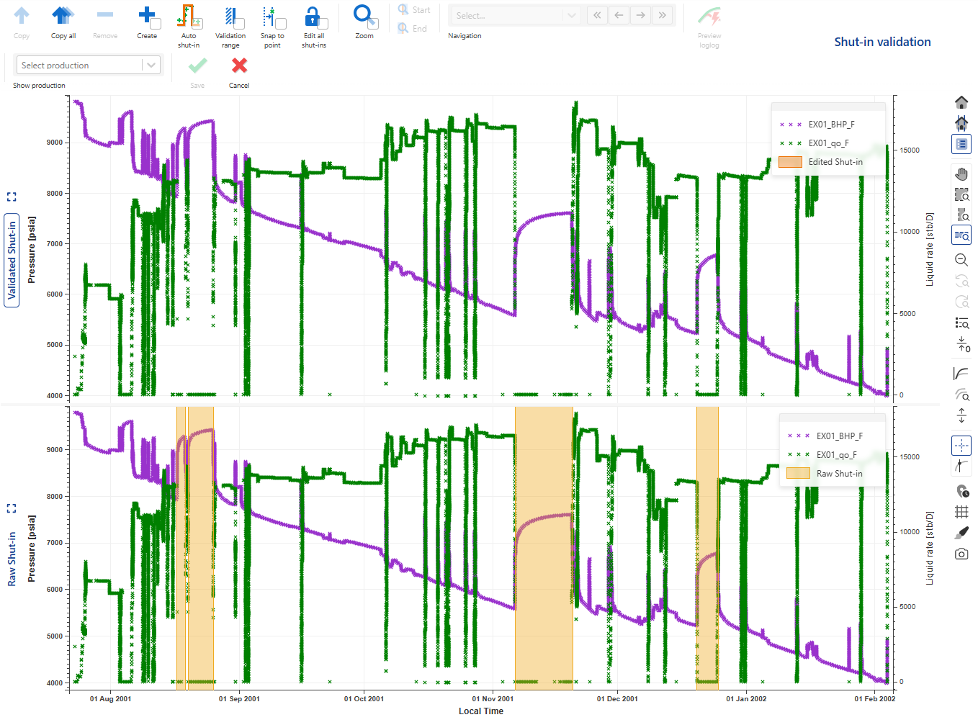The width and height of the screenshot is (978, 725).
Task: Click the Cancel button
Action: coord(239,71)
